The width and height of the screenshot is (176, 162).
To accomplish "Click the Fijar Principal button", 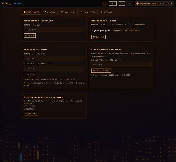I will (x=101, y=71).
